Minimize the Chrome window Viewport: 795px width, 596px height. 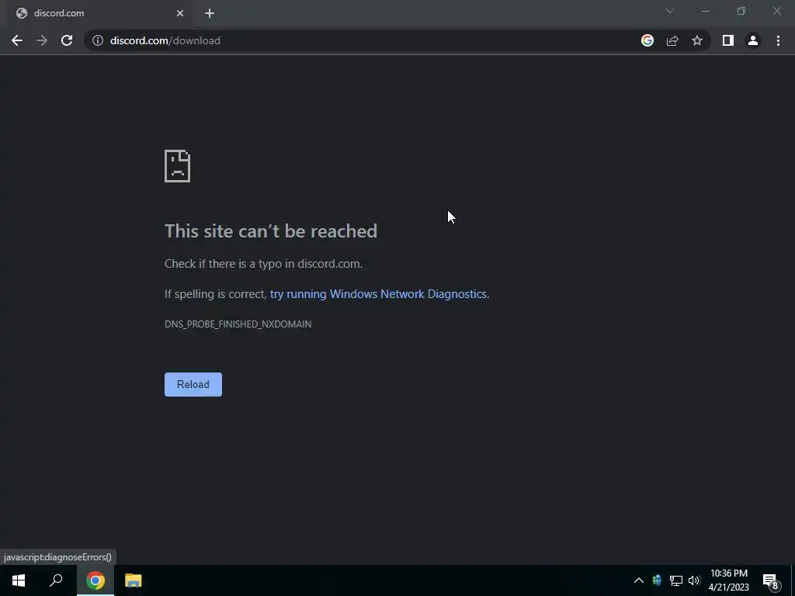tap(705, 11)
